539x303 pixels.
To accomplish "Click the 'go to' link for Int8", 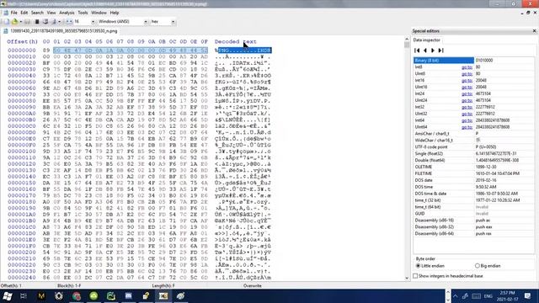I will tap(467, 67).
